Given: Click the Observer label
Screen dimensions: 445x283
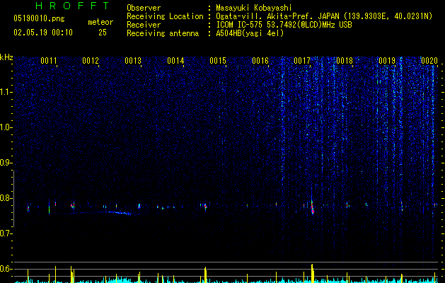Looking at the screenshot, I should pos(144,8).
